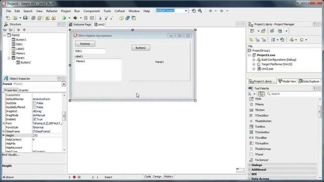Viewport: 324px width, 182px height.
Task: Expand the Dialogs palette category
Action: (x=250, y=165)
